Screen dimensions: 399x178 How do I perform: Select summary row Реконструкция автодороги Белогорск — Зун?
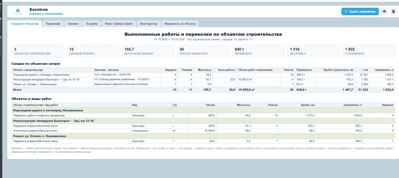coord(203,79)
